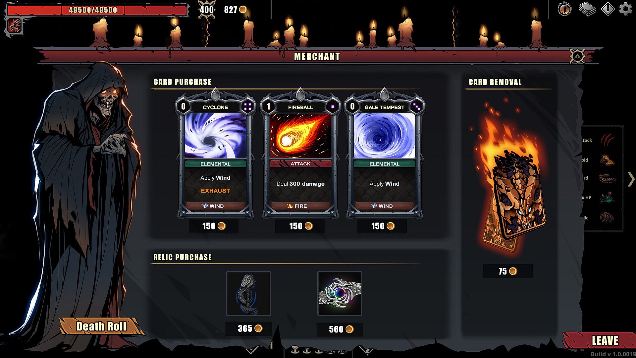Buy the jeweled eye ring relic

point(340,293)
